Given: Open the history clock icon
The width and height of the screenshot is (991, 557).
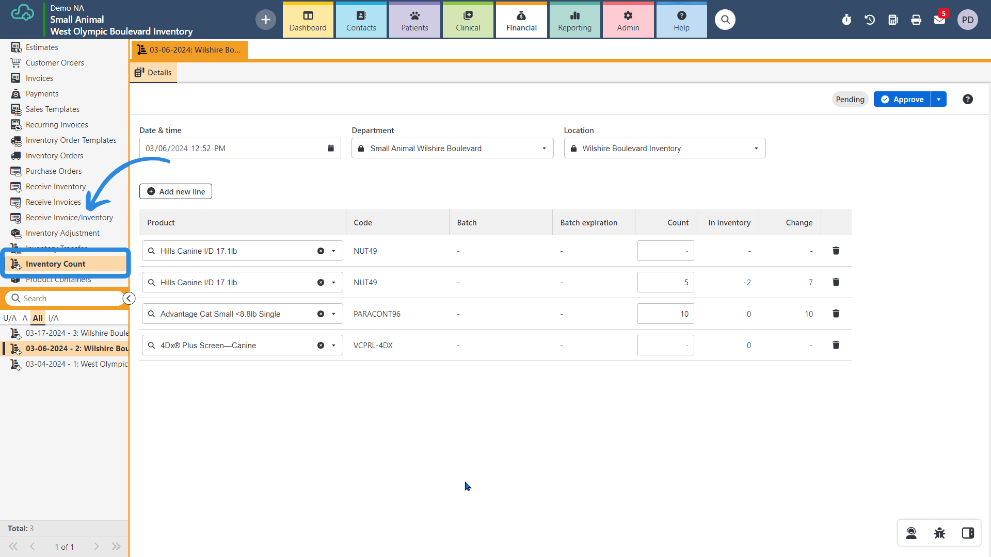Looking at the screenshot, I should 870,20.
